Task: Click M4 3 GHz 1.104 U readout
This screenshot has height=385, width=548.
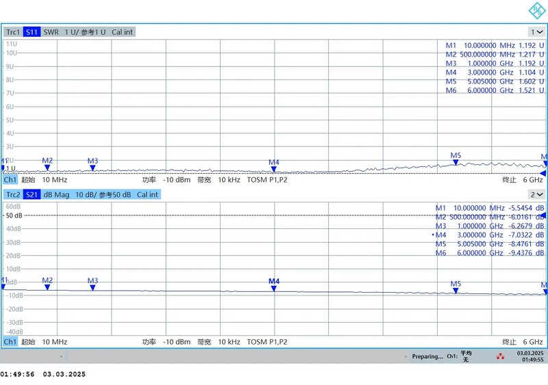Action: pos(495,72)
